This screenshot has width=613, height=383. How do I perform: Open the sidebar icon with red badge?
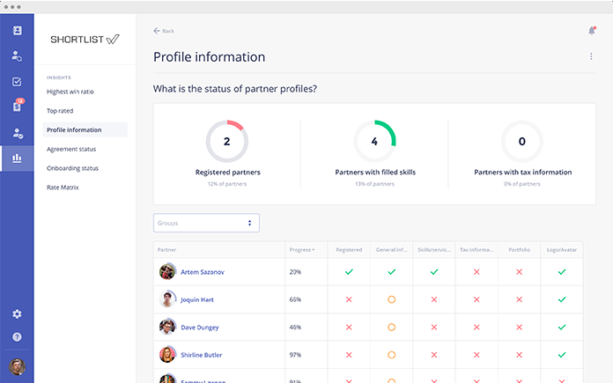17,107
